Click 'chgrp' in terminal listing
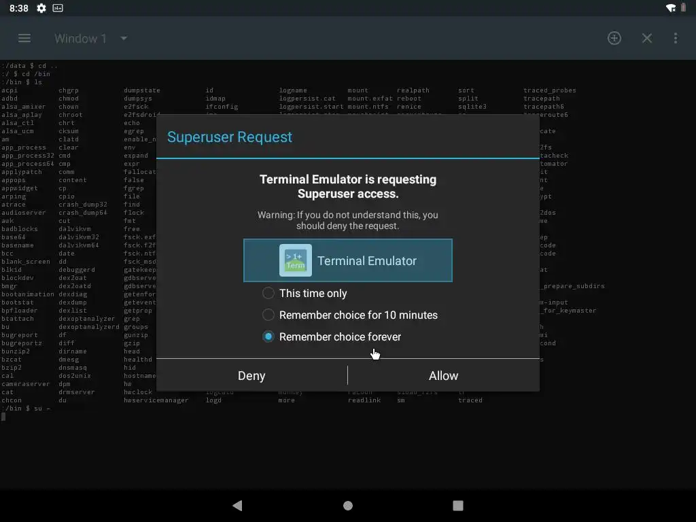 point(69,90)
